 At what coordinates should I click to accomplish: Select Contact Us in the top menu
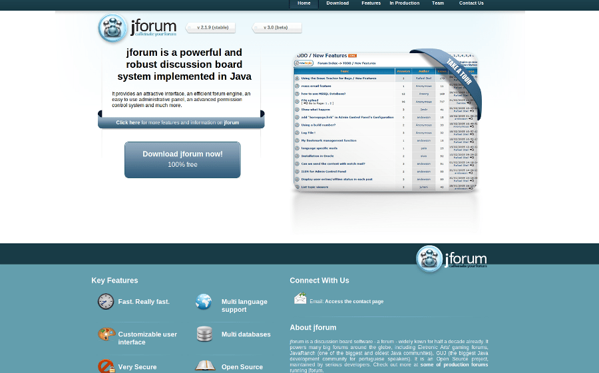pos(471,3)
